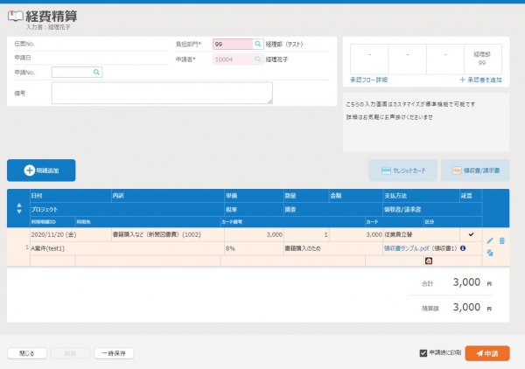Click the 承認者を追加 link
Screen dimensions: 525x369
[480, 80]
